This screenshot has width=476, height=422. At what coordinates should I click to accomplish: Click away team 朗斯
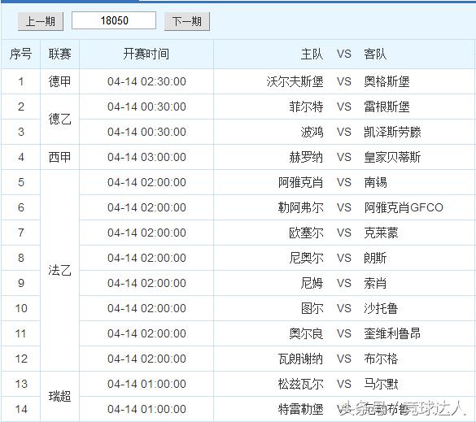[375, 258]
